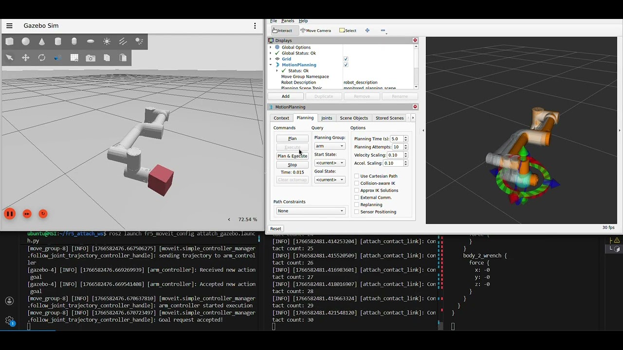Click the Stop button

293,165
